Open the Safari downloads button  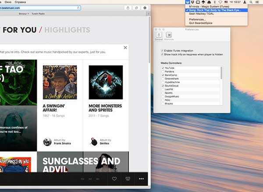(145, 8)
